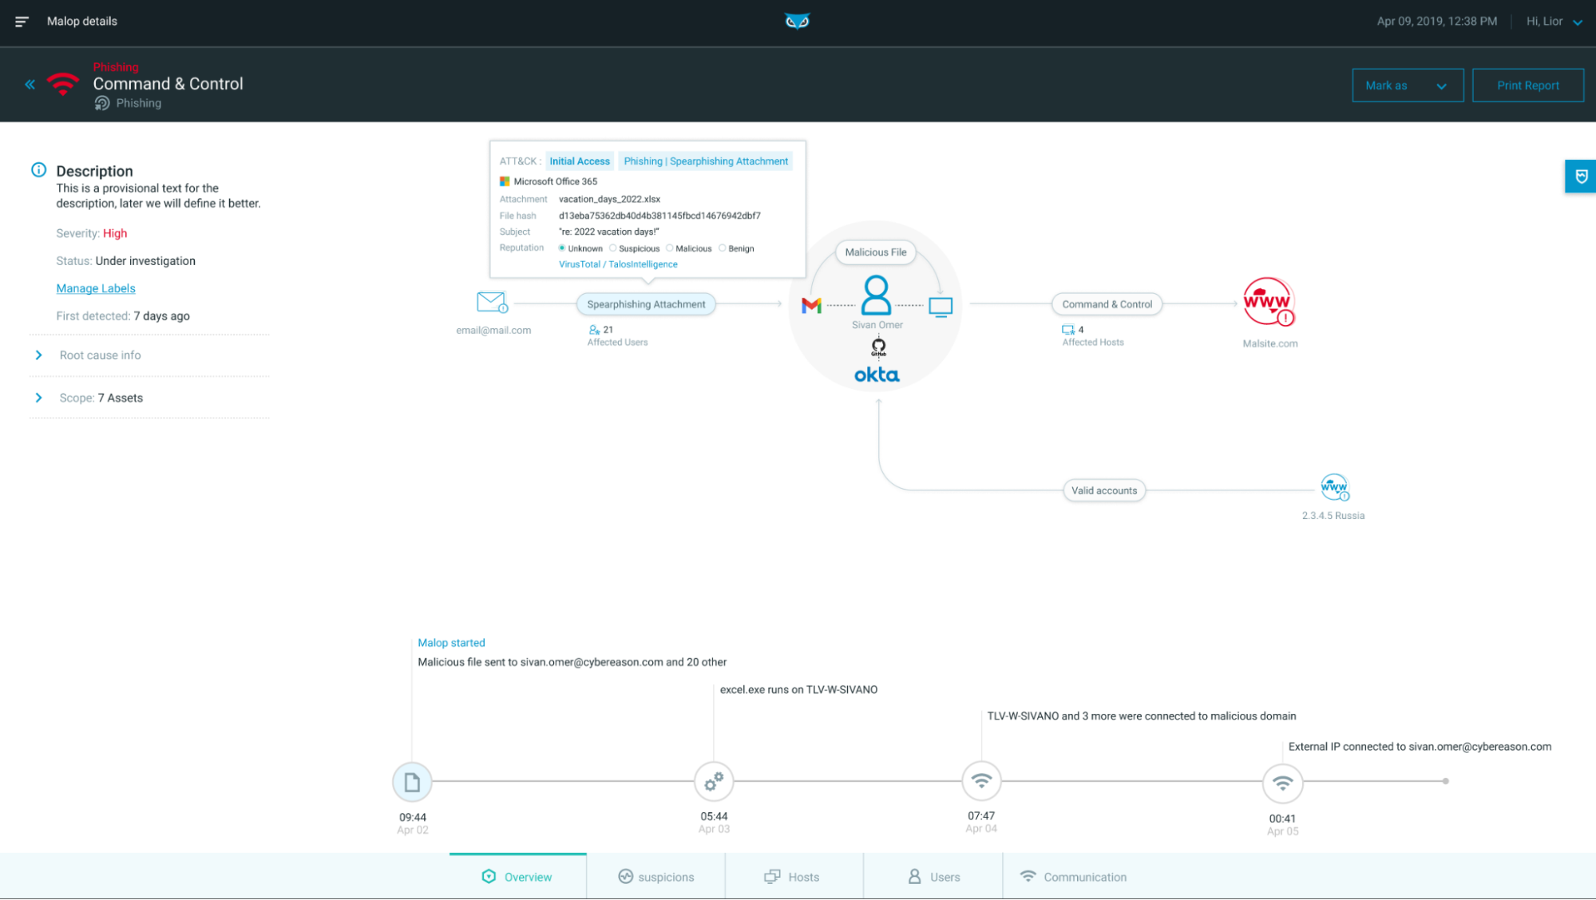Click the Okta logo in the attack graph

point(876,374)
